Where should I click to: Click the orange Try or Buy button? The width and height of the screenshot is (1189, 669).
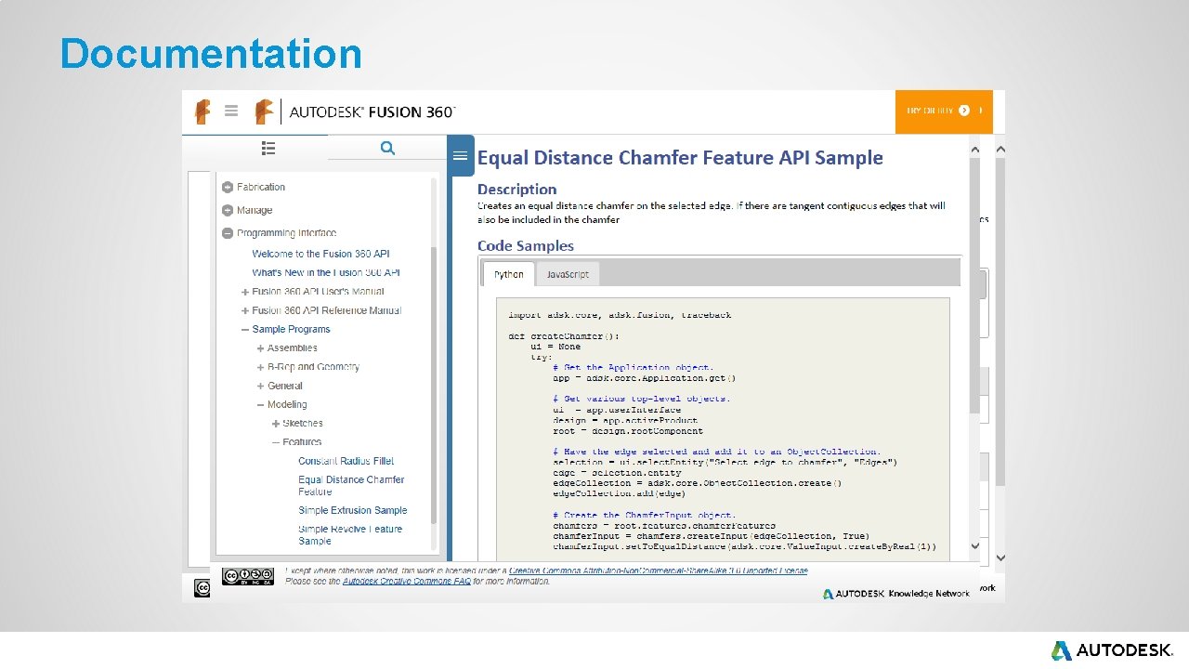pos(944,111)
